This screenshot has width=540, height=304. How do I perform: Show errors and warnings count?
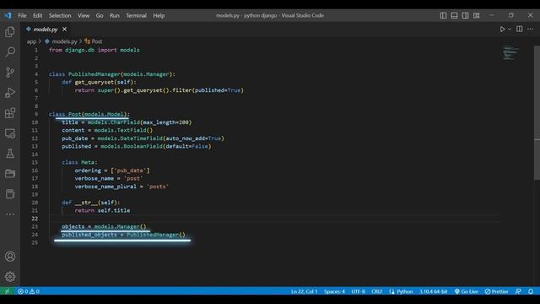click(29, 291)
